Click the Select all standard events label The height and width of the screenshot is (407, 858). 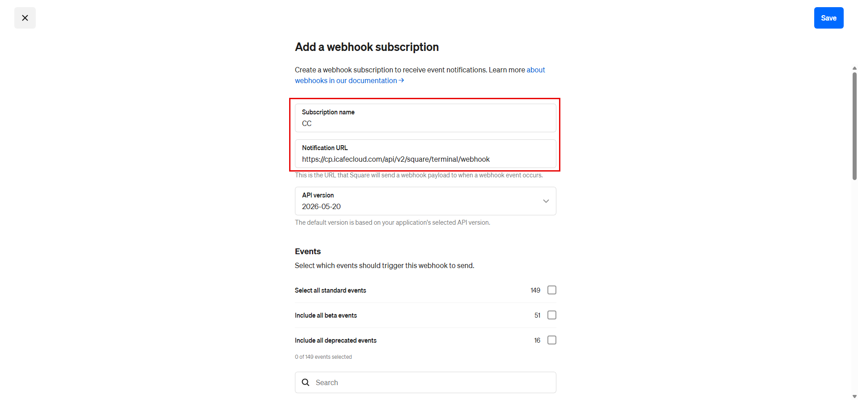(330, 290)
